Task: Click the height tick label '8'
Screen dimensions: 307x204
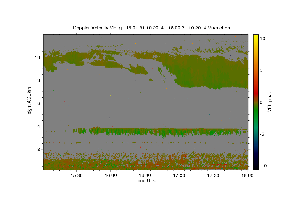Action: tap(39, 80)
